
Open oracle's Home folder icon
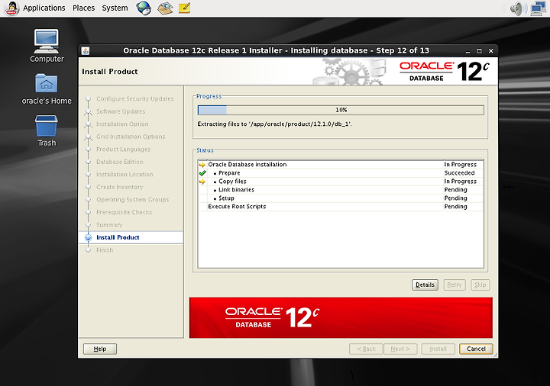tap(47, 89)
